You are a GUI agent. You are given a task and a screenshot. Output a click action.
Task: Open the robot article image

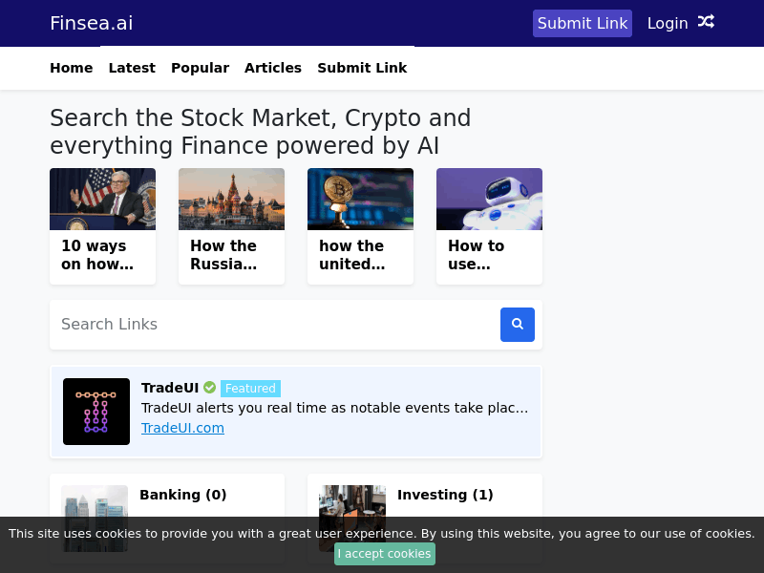pos(489,200)
